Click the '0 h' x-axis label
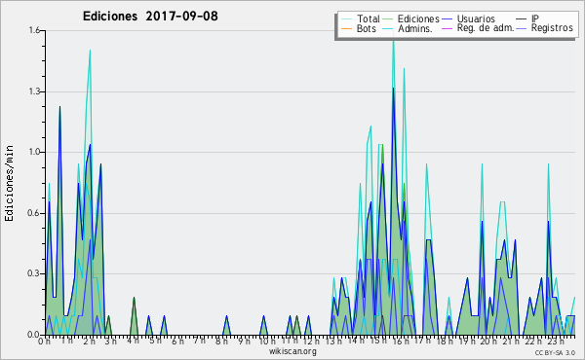585x360 pixels. 44,341
